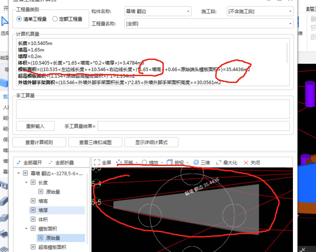Image resolution: width=316 pixels, height=252 pixels.
Task: Click the 幕墙 翻边 35.4436 label in 3D view
Action: coord(202,187)
